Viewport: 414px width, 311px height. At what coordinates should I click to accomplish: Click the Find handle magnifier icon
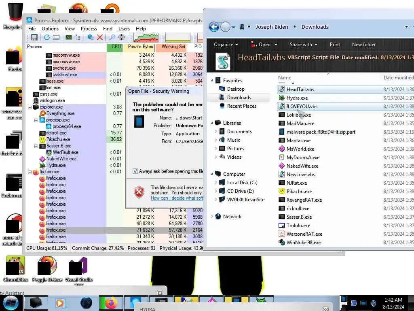[x=112, y=37]
